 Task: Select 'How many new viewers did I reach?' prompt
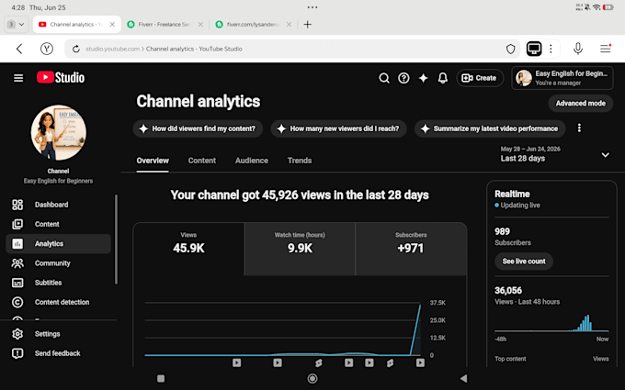point(338,128)
